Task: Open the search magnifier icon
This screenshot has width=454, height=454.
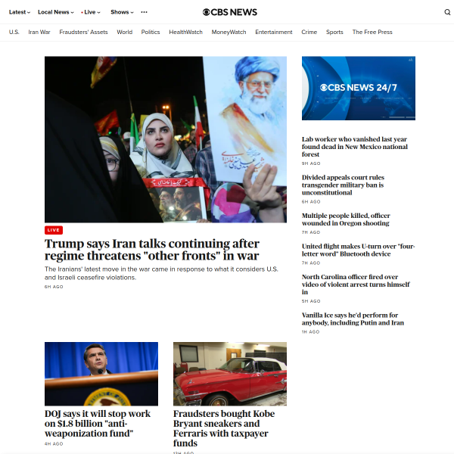Action: pos(447,12)
